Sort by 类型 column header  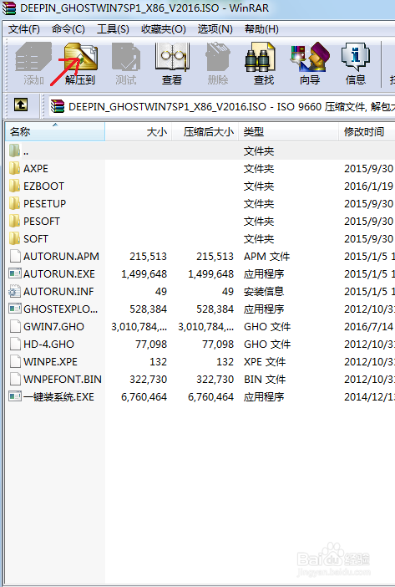pyautogui.click(x=288, y=132)
